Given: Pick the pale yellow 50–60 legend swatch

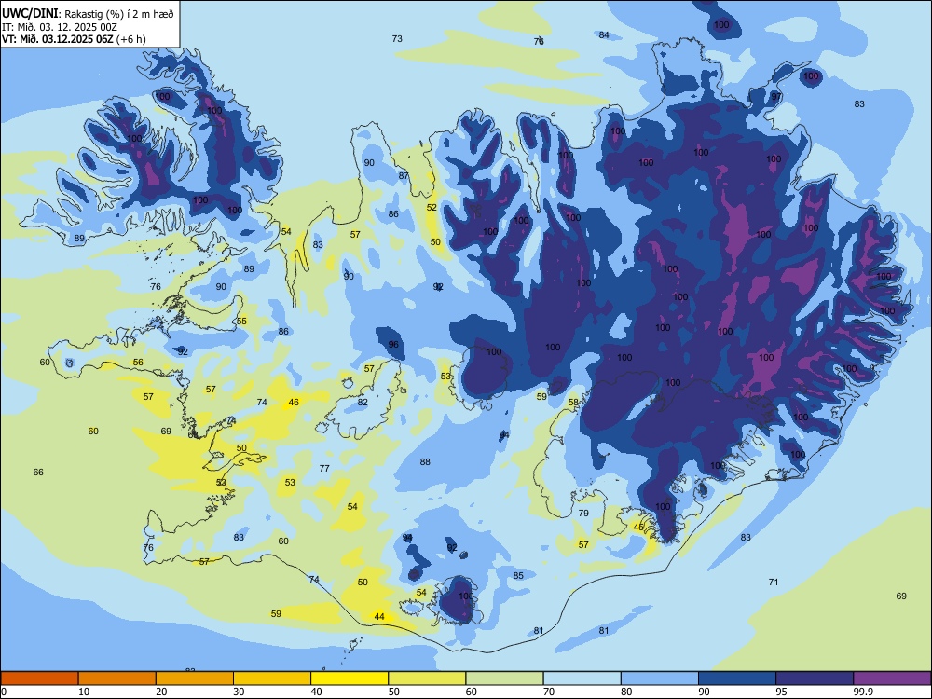Looking at the screenshot, I should pos(427,678).
